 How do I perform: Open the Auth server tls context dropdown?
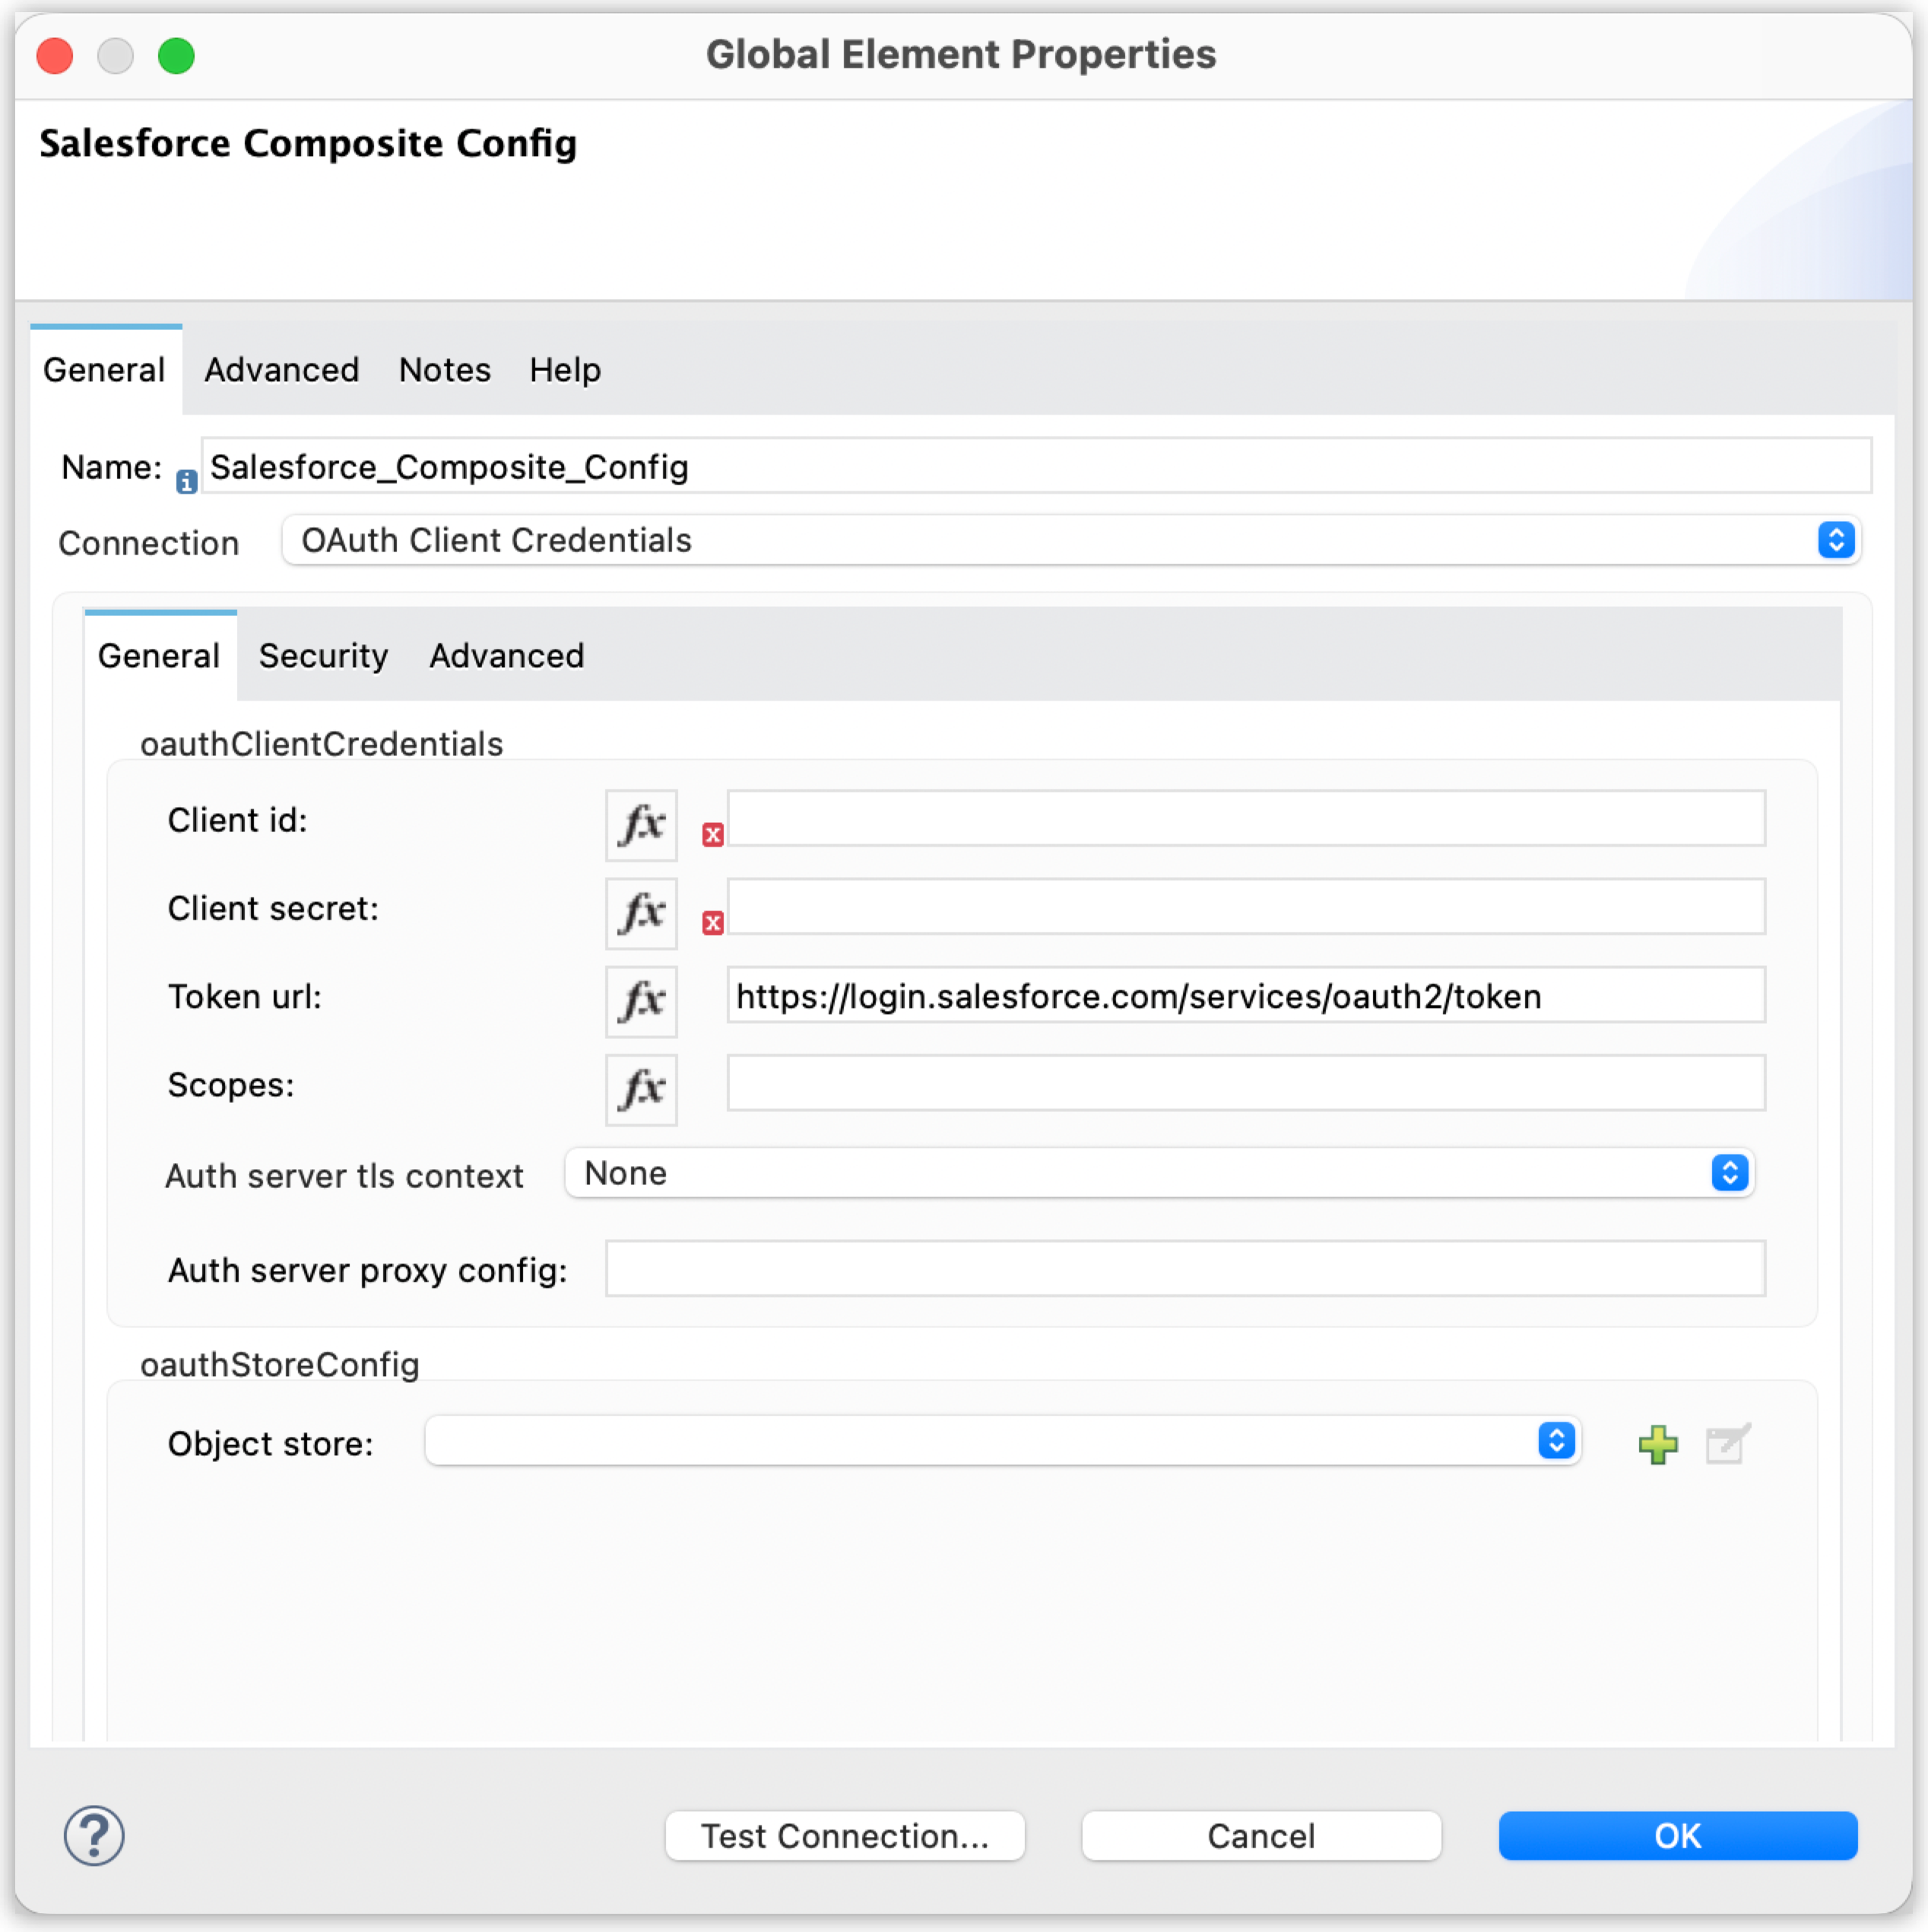click(1159, 1173)
